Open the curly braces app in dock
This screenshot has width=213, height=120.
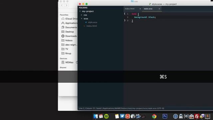coord(186,116)
